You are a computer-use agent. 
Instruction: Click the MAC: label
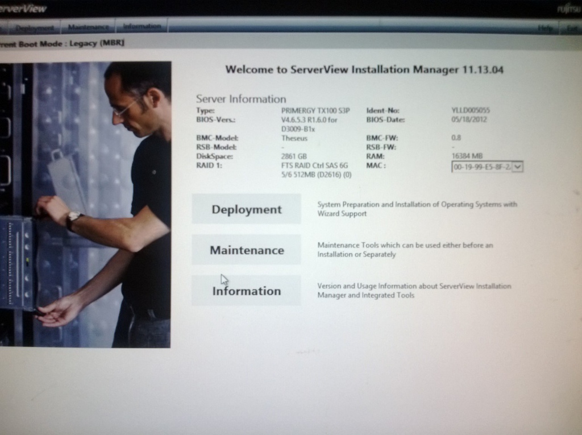tap(376, 165)
